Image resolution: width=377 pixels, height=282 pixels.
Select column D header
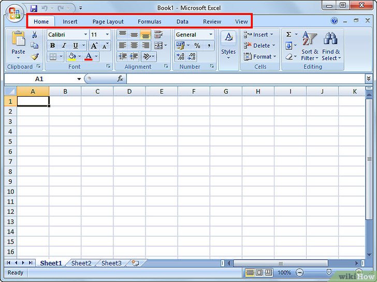pyautogui.click(x=129, y=91)
